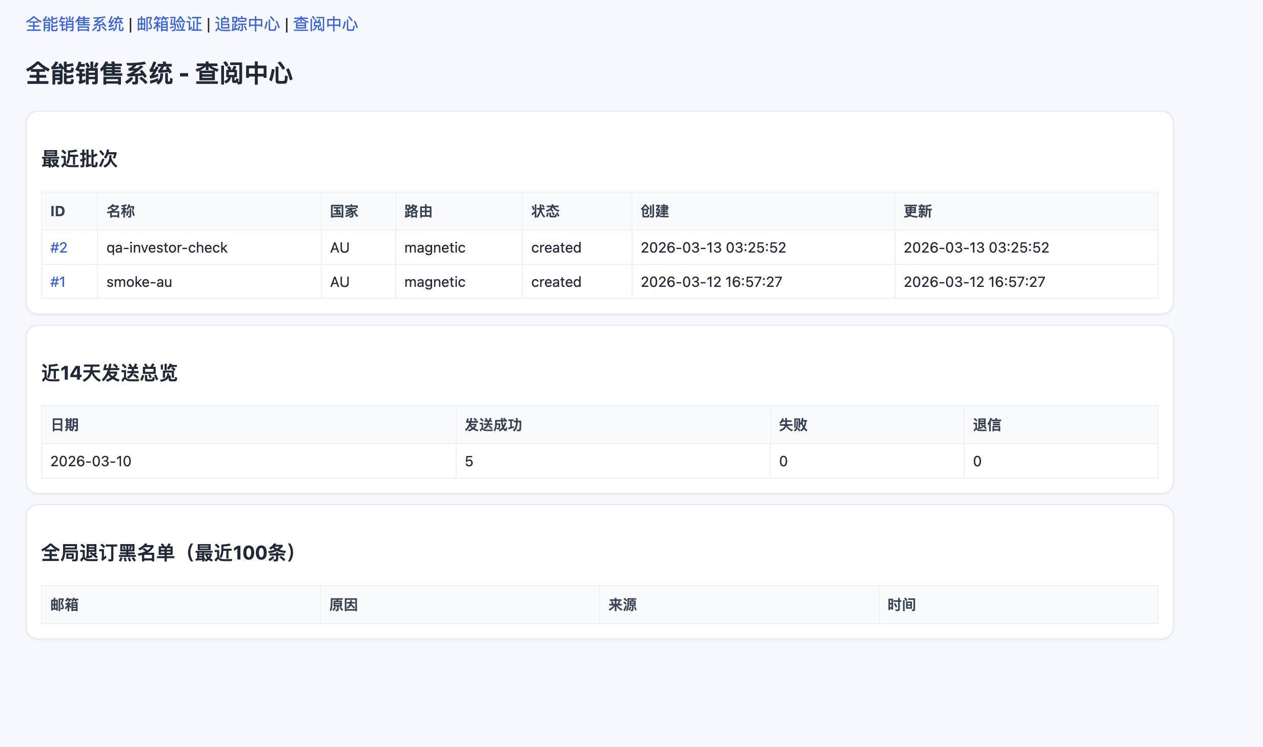Click the 名称 column header
The image size is (1263, 747).
[x=120, y=211]
